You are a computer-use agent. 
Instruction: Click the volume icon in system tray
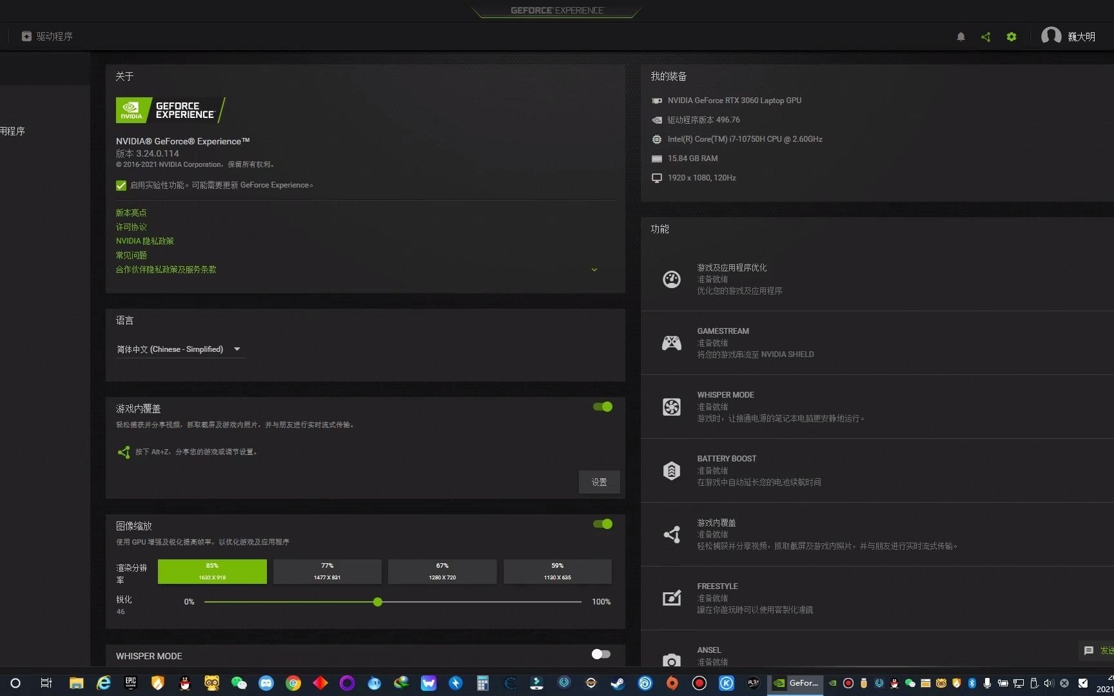[x=1049, y=683]
